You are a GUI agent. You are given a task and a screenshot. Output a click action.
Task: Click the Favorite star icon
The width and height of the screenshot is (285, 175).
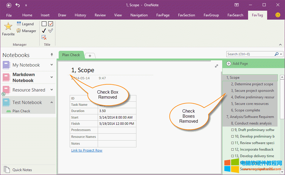(8, 27)
